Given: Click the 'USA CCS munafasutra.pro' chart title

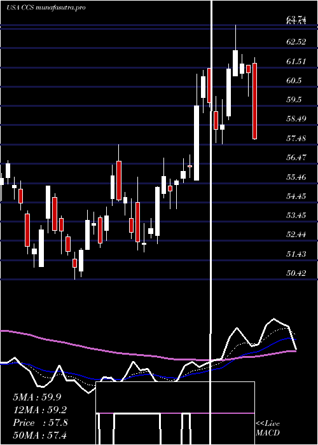Looking at the screenshot, I should pyautogui.click(x=46, y=8).
